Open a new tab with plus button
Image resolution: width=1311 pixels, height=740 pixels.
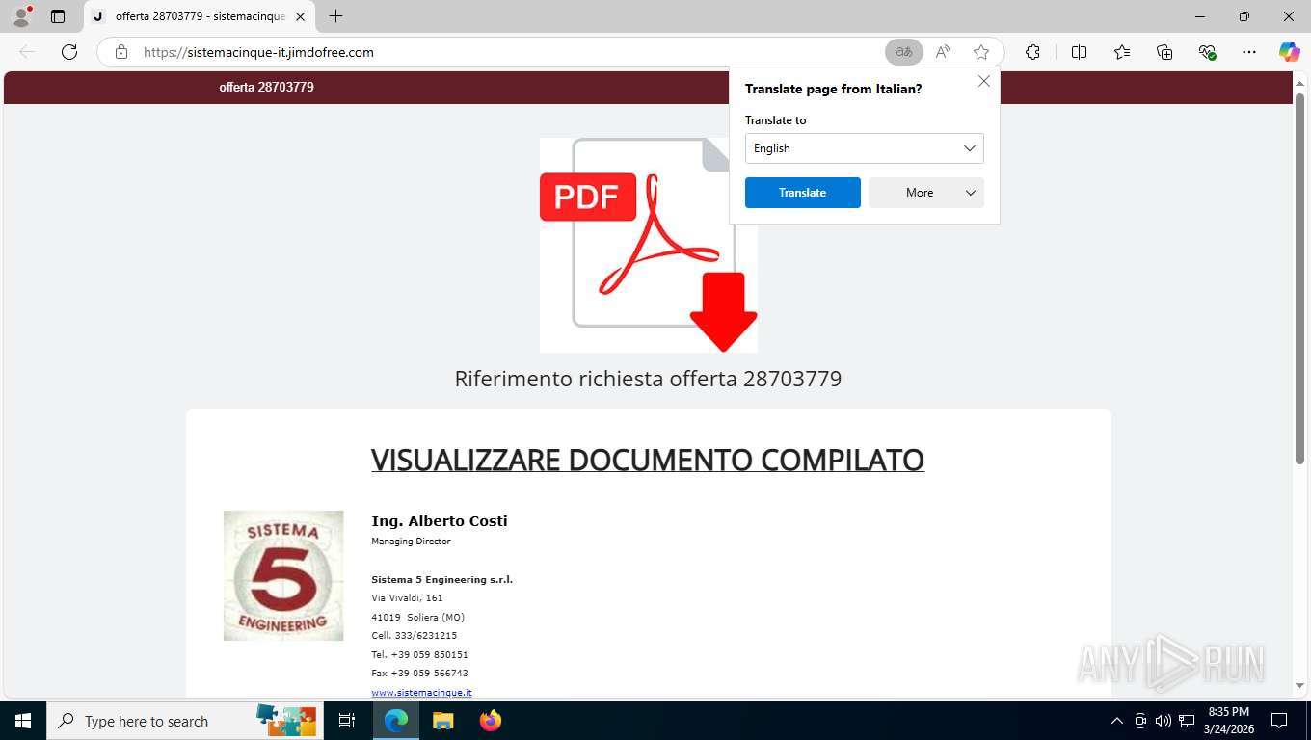(x=335, y=16)
